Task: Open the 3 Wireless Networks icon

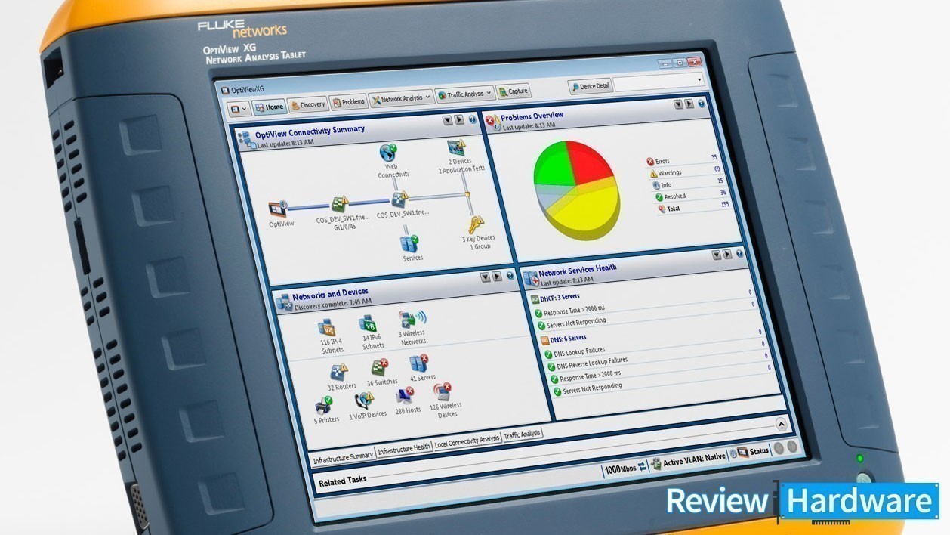Action: 412,319
